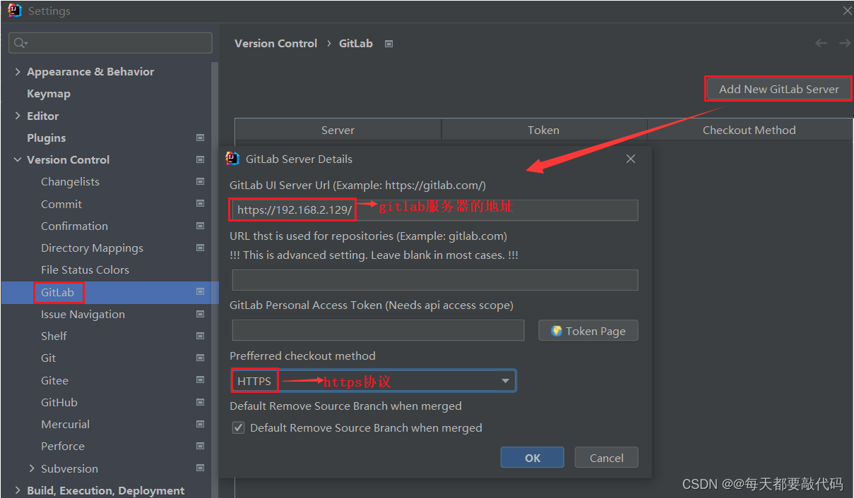Open Mercurial settings page
The width and height of the screenshot is (854, 498).
tap(65, 424)
